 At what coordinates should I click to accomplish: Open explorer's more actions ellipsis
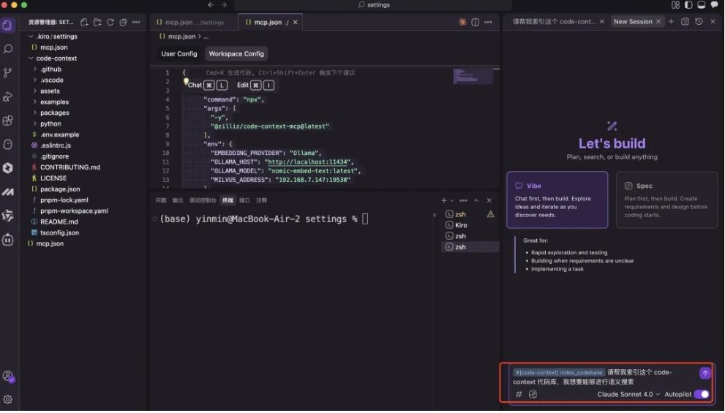(x=136, y=22)
